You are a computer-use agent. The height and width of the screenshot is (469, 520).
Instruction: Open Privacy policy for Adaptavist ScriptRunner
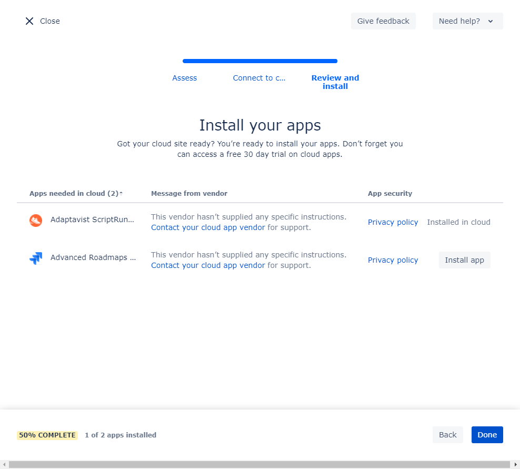tap(393, 222)
